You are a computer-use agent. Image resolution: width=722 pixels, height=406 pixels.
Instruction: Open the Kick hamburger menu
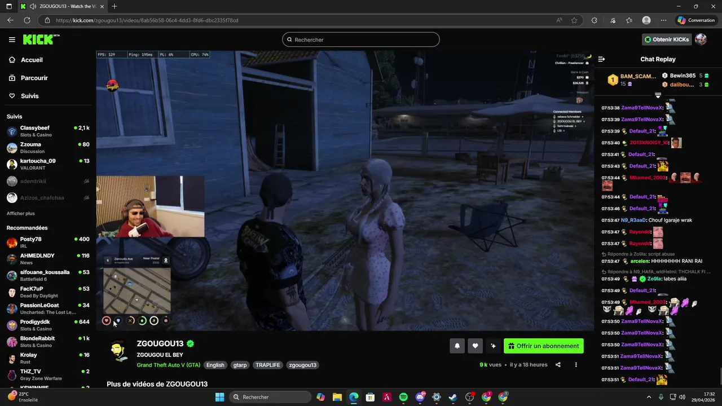[12, 39]
